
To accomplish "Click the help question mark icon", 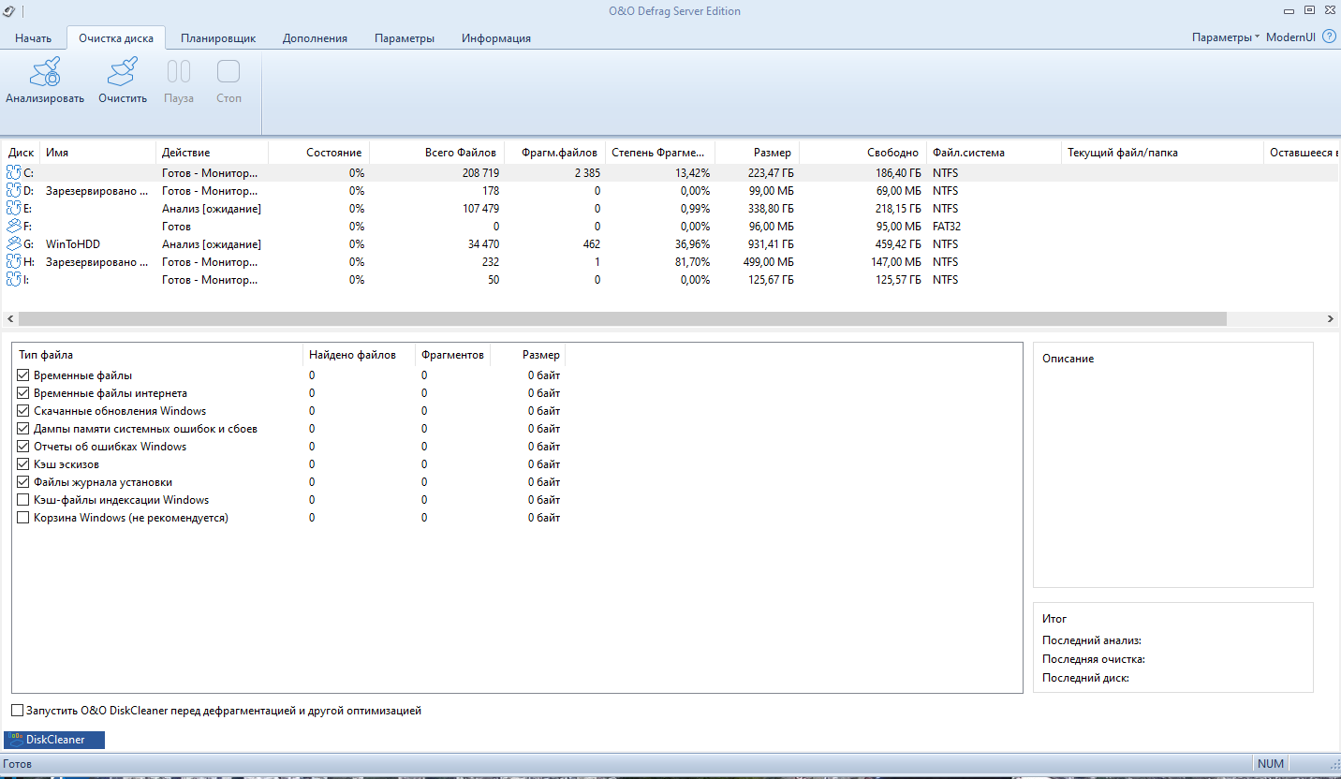I will coord(1329,37).
